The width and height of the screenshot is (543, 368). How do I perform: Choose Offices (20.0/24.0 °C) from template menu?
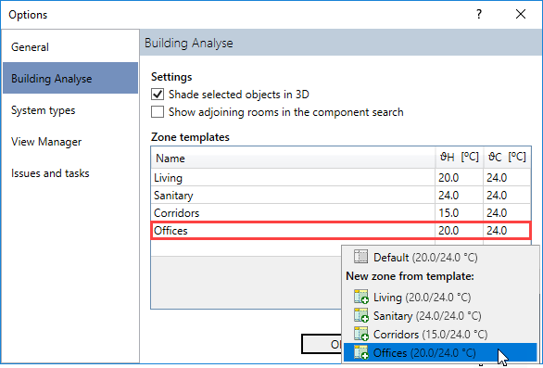tap(440, 353)
